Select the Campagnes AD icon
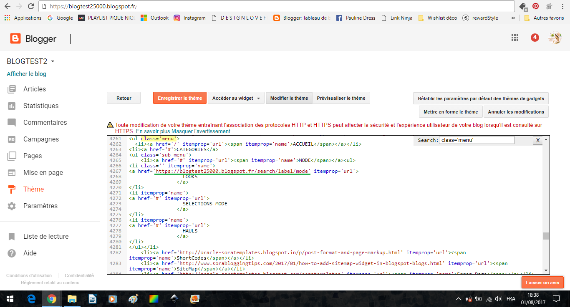This screenshot has width=570, height=308. 12,139
